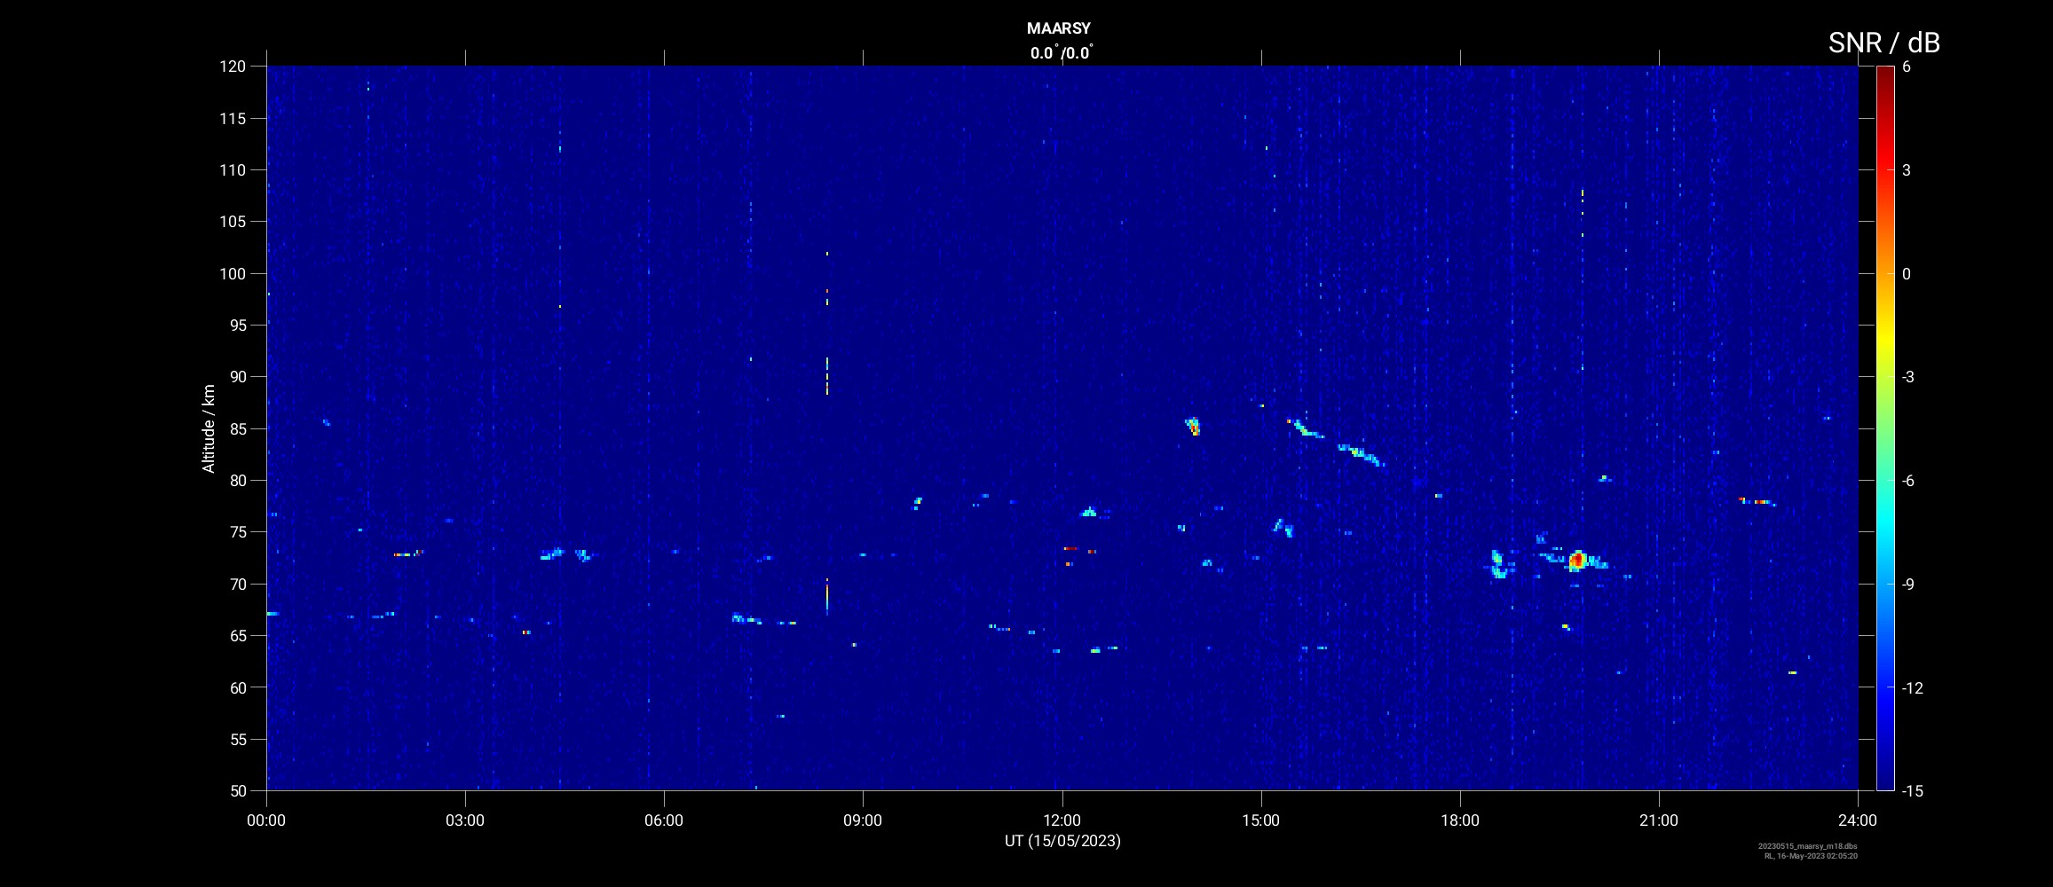2053x887 pixels.
Task: Click the 95 altitude tick label
Action: (x=236, y=325)
